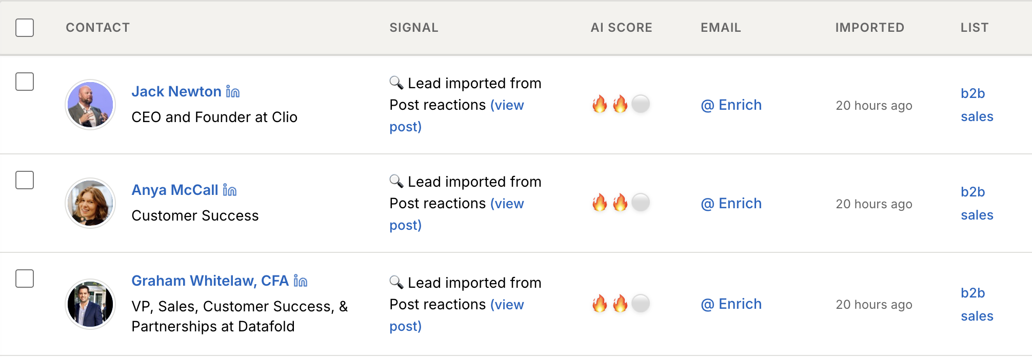Viewport: 1032px width, 357px height.
Task: Switch to the CONTACT column header
Action: click(x=98, y=27)
